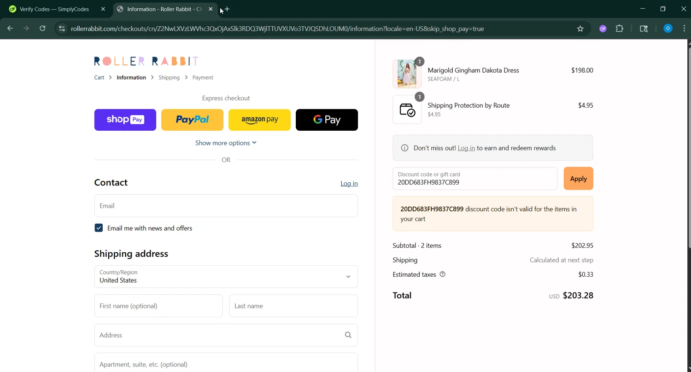Screen dimensions: 691x372
Task: Select the Information Roller Rabbit tab
Action: tap(165, 9)
